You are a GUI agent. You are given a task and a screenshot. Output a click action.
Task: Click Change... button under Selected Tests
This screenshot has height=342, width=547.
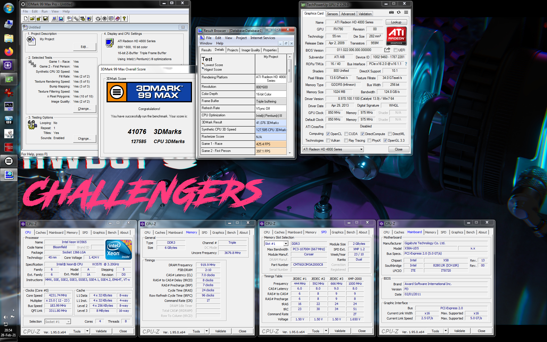(85, 109)
